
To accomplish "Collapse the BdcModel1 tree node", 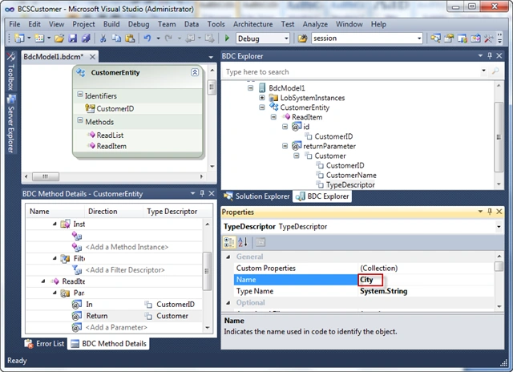I will pyautogui.click(x=250, y=87).
